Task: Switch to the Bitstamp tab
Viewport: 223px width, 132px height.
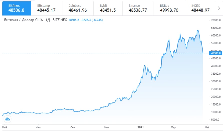Action: click(x=46, y=8)
